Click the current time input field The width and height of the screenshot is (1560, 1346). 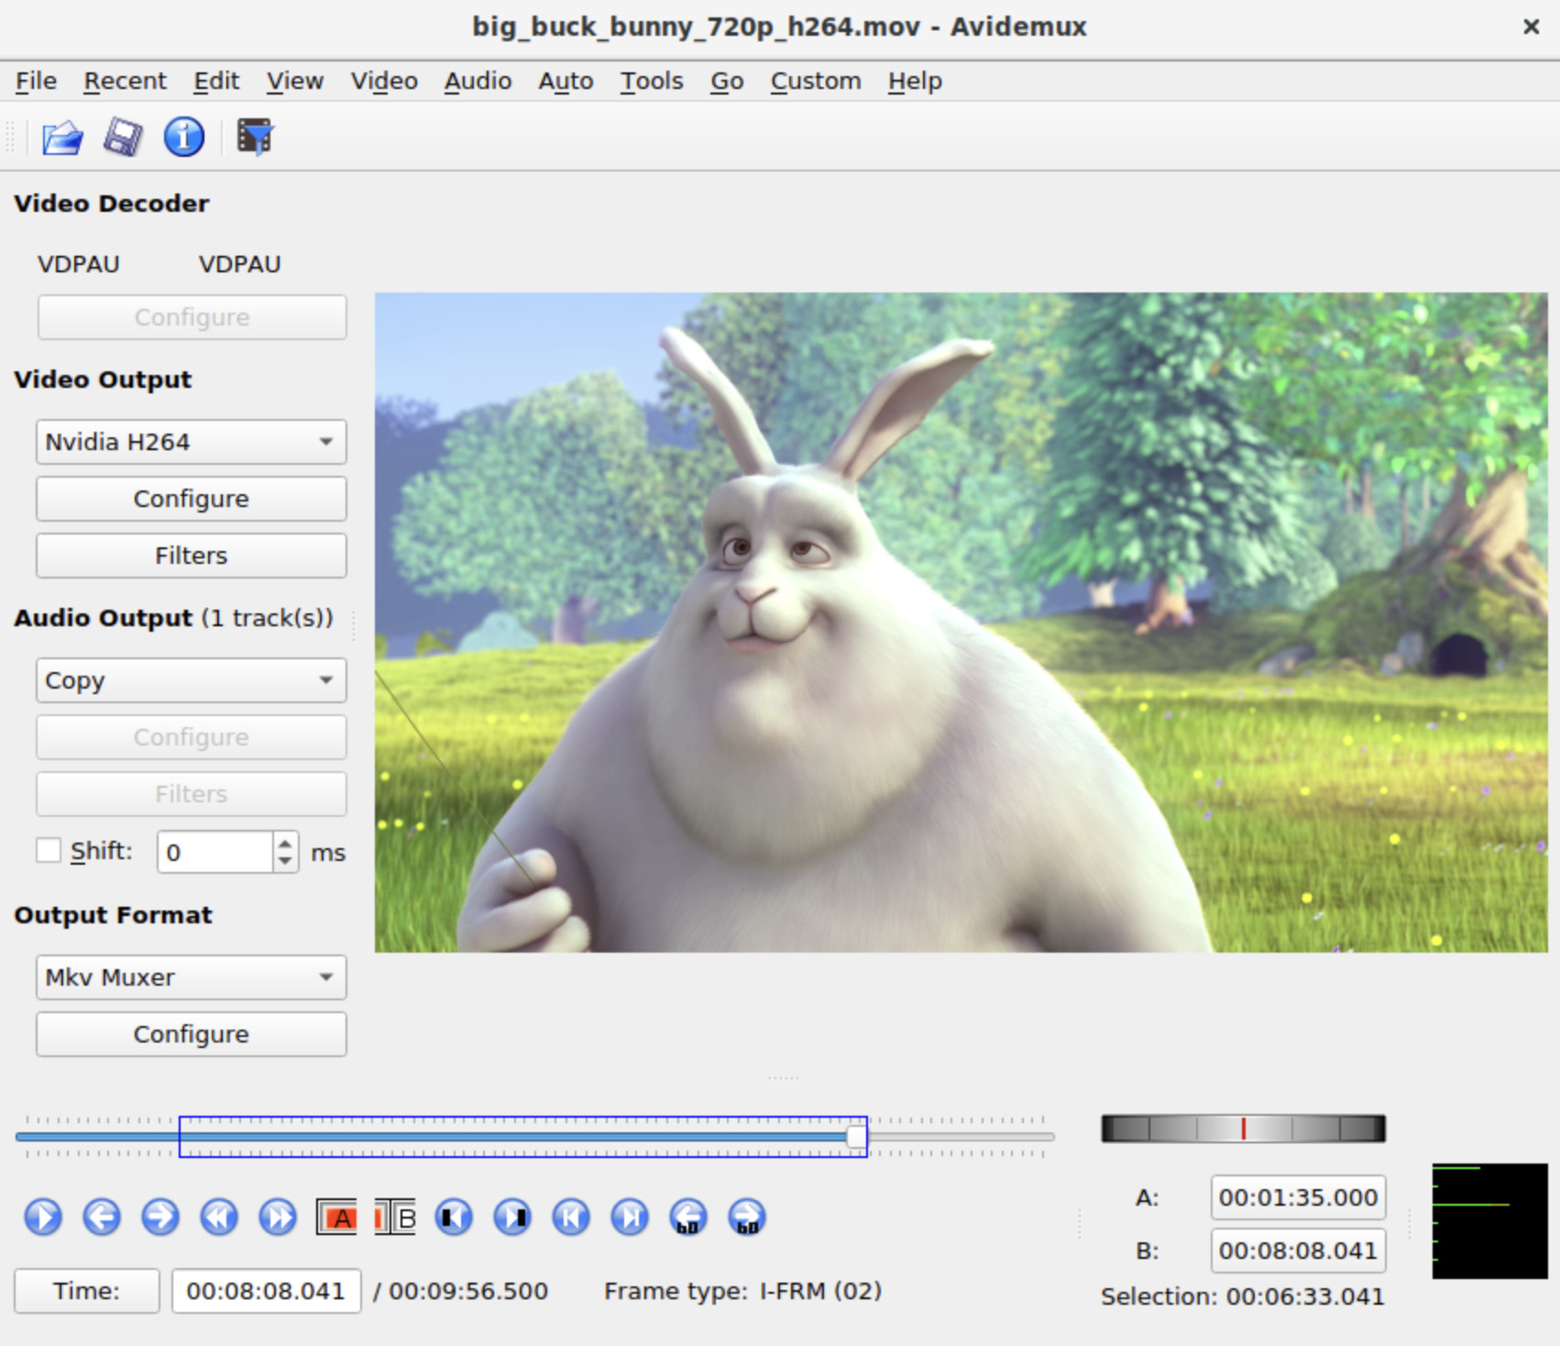click(x=266, y=1291)
